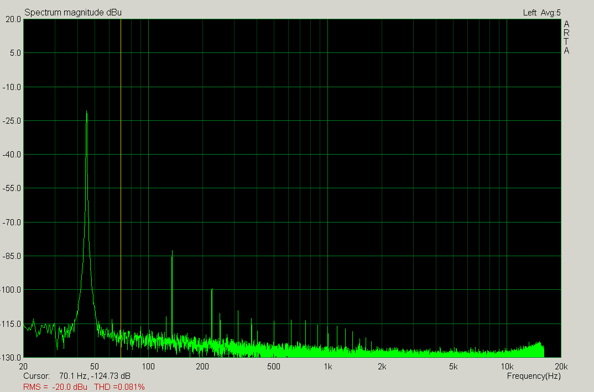Viewport: 594px width, 392px height.
Task: Click the "100" frequency axis label
Action: 148,366
